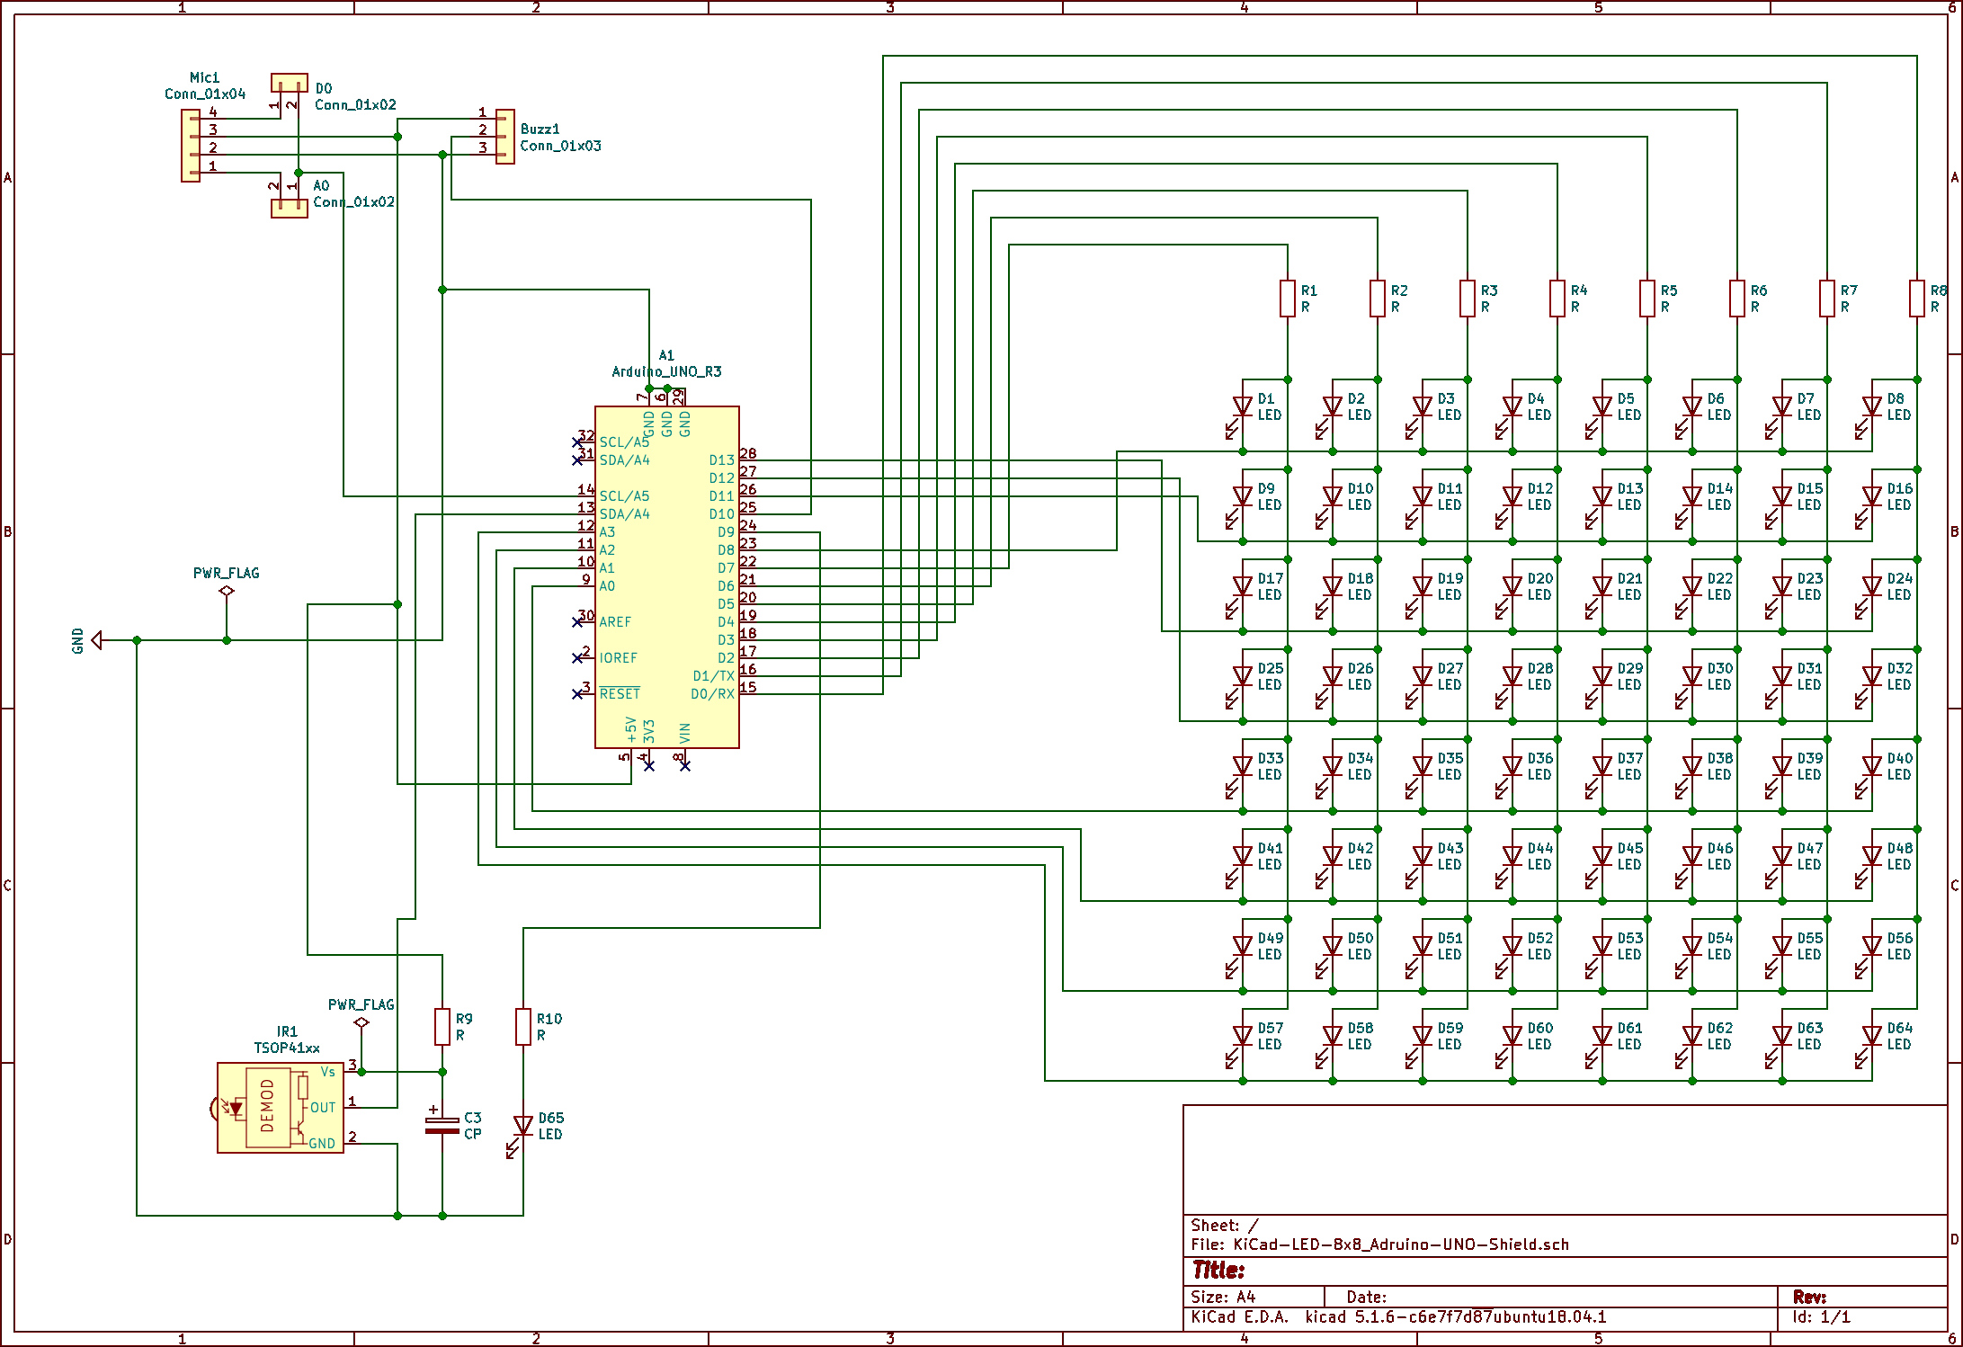Click the Mic1 Conn_01x04 connector
1963x1347 pixels.
191,146
